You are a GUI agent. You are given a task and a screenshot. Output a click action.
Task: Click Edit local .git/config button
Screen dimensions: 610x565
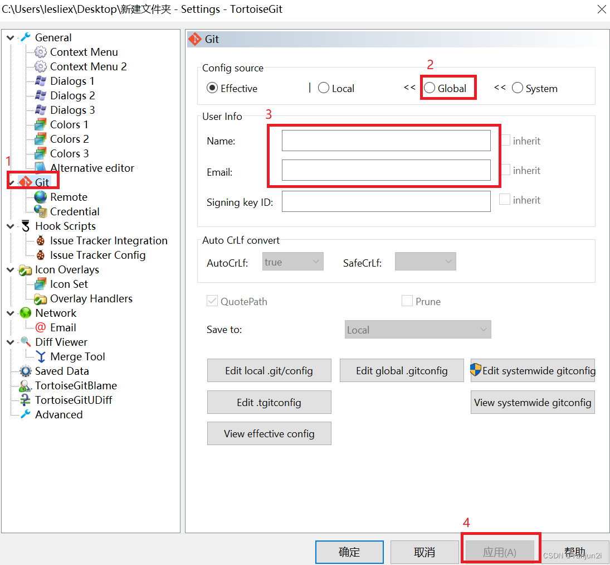[x=269, y=370]
